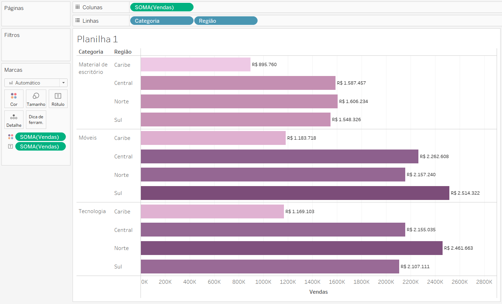502x304 pixels.
Task: Select the color SOMA(Vendas) pill in Marcas
Action: [x=41, y=137]
